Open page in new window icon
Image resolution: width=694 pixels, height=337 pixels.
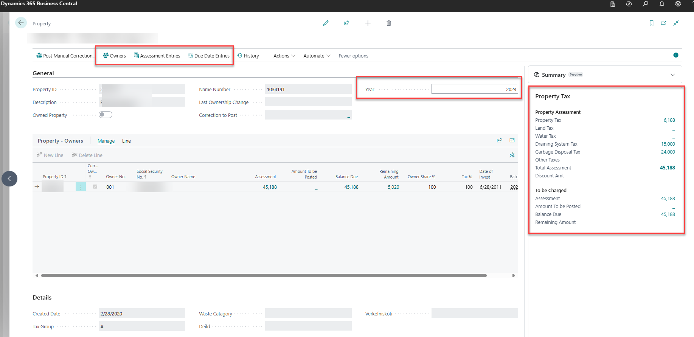663,23
